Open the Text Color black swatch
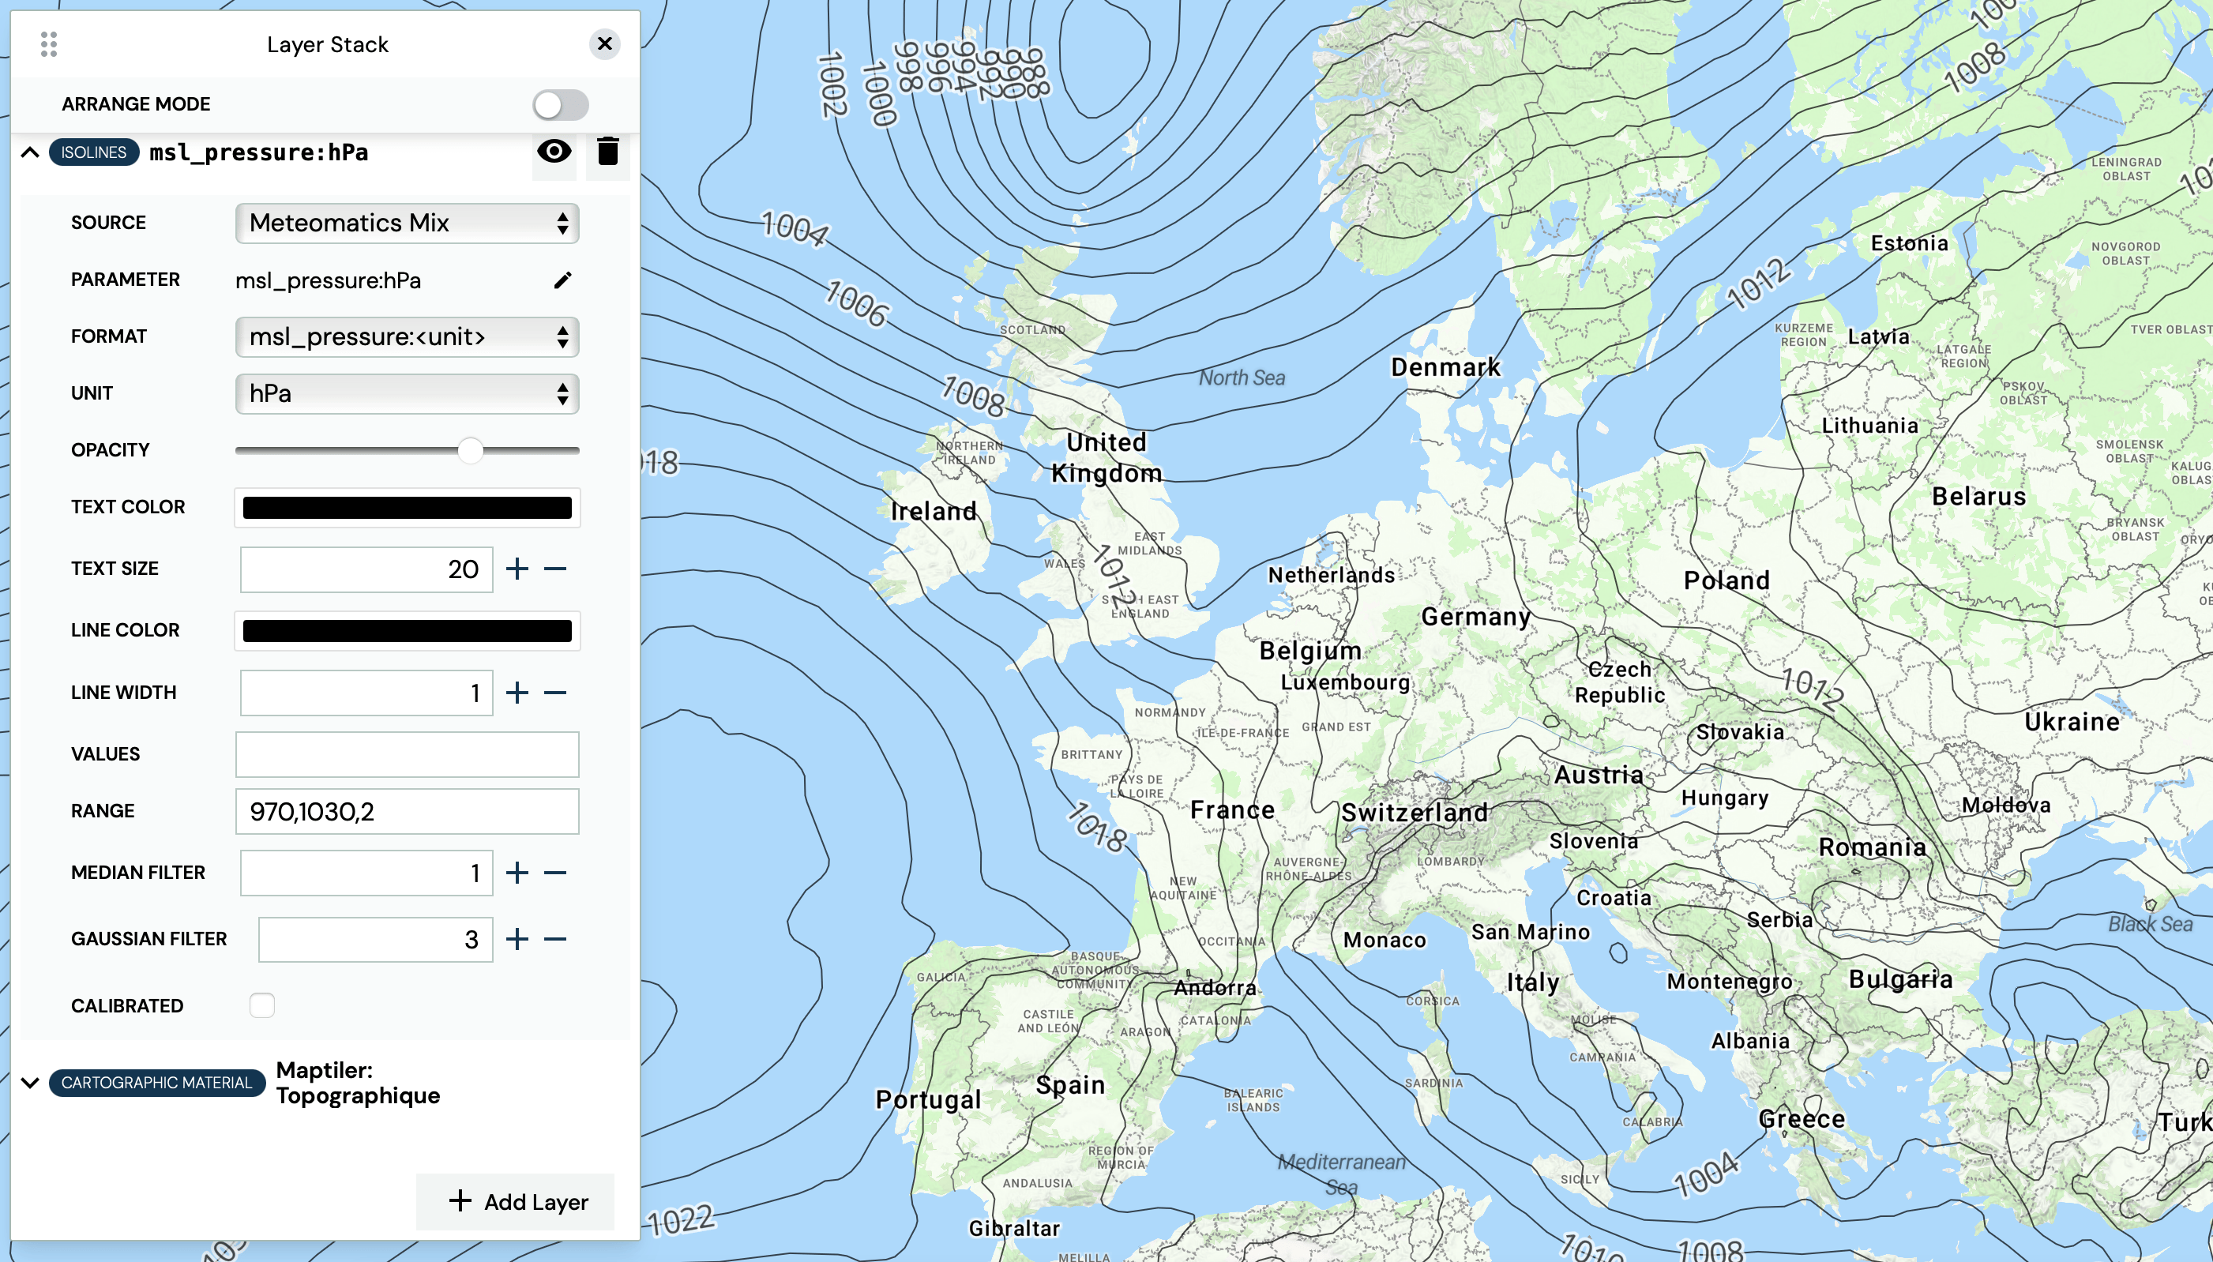Viewport: 2213px width, 1262px height. point(407,507)
